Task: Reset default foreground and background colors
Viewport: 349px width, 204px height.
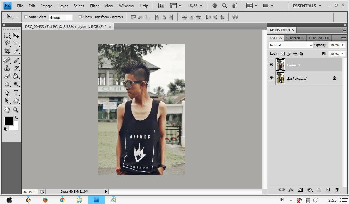Action: pyautogui.click(x=5, y=129)
